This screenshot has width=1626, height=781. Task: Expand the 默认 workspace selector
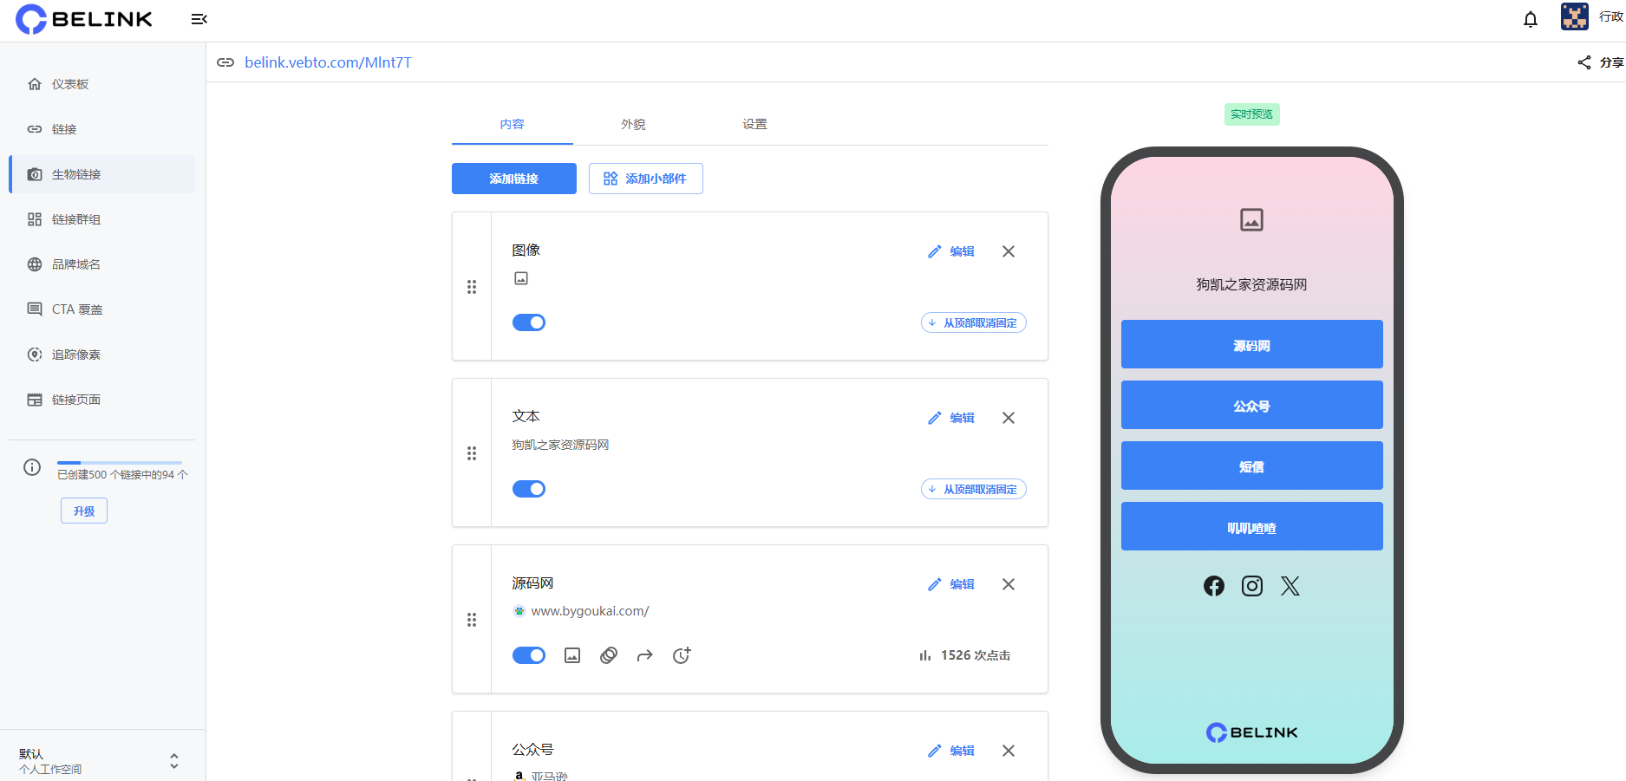click(x=174, y=761)
